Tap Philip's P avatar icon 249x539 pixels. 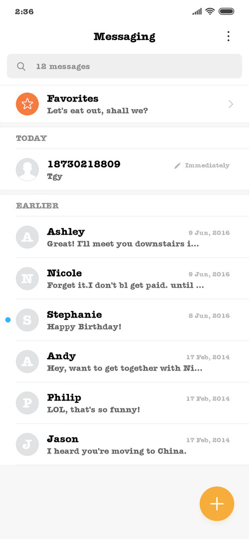pos(27,403)
